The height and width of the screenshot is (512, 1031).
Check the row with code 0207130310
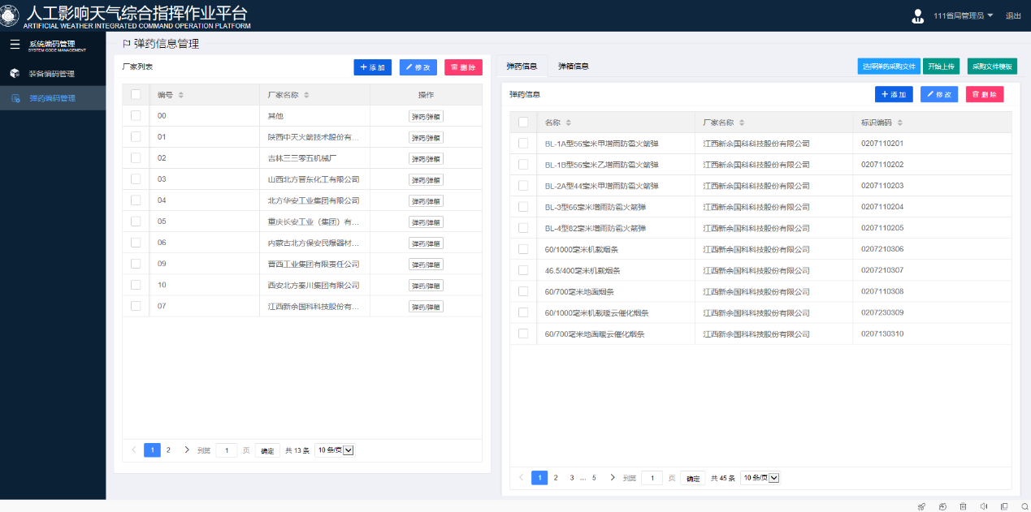523,333
